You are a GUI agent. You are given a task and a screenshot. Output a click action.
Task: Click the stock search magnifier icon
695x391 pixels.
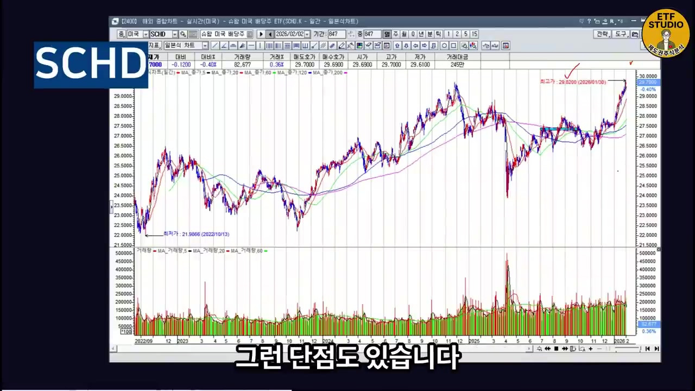tap(183, 34)
